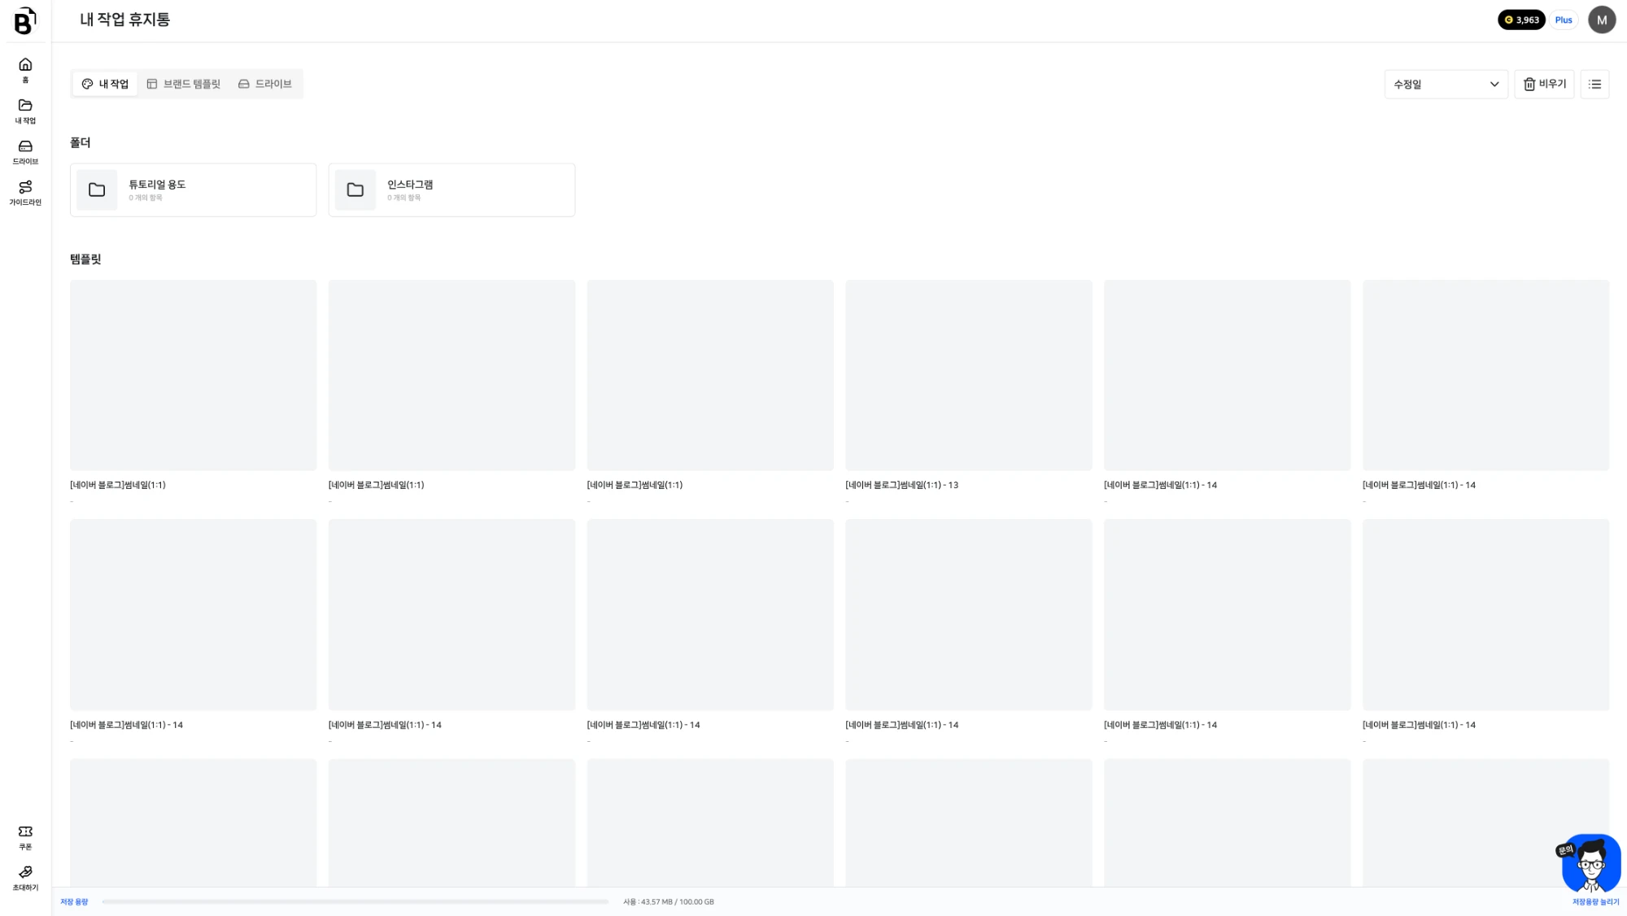This screenshot has width=1627, height=916.
Task: Open the 인스타그램 folder
Action: pos(451,190)
